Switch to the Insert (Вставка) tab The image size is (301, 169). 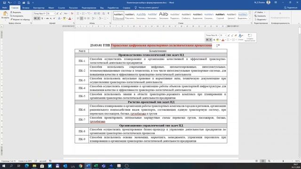tap(26, 8)
